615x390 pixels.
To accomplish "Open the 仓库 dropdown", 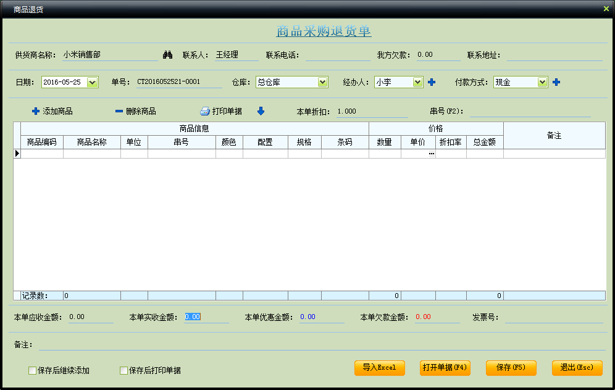I will pos(322,82).
